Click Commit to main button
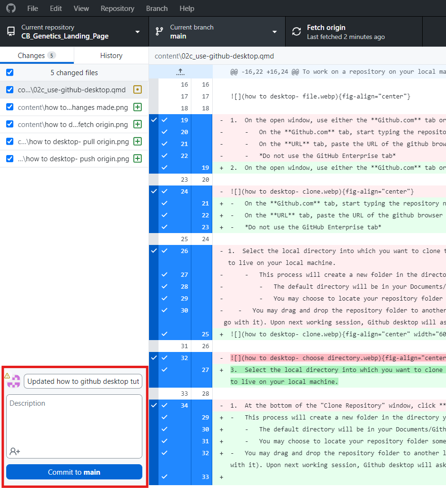The width and height of the screenshot is (446, 488). tap(74, 472)
